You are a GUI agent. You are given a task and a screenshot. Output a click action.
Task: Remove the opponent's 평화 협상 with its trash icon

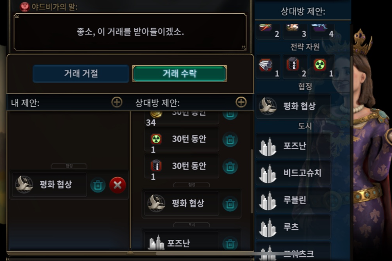click(x=230, y=204)
